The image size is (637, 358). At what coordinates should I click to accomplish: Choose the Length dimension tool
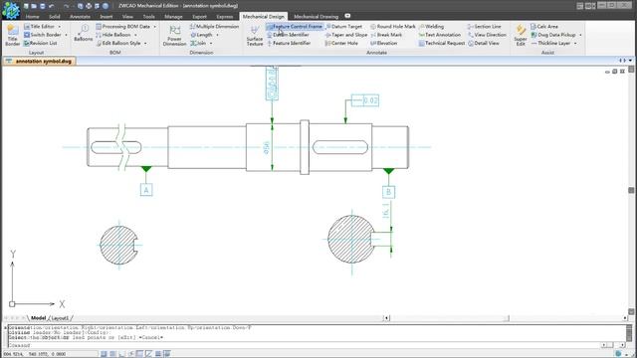pos(201,35)
